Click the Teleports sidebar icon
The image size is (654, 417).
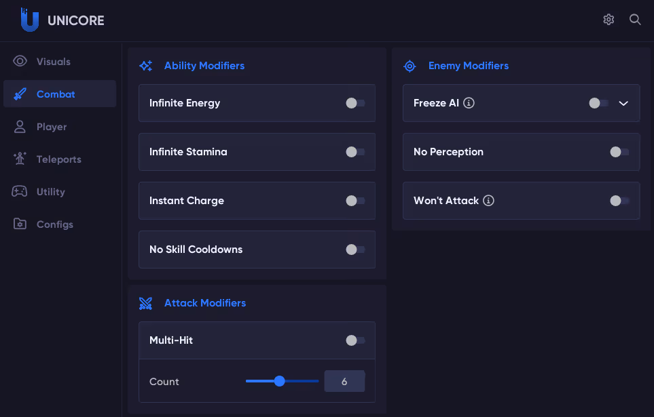click(x=20, y=159)
